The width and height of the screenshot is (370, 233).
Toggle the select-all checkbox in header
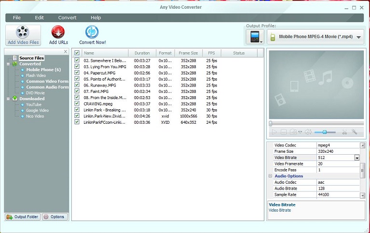[x=77, y=53]
